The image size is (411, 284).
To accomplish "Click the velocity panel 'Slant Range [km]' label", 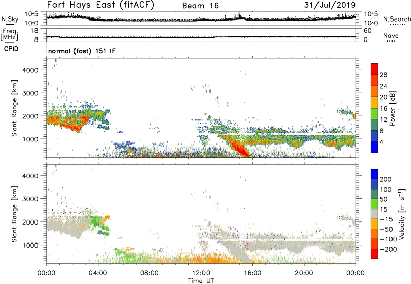I will (x=14, y=214).
